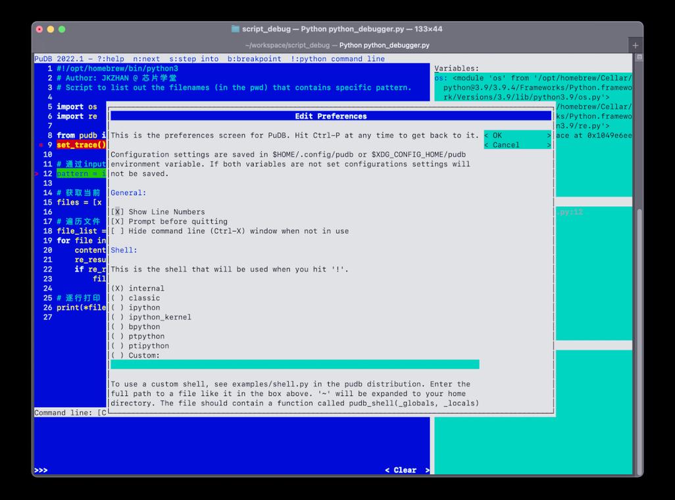Select the classic shell radio option

click(x=117, y=298)
